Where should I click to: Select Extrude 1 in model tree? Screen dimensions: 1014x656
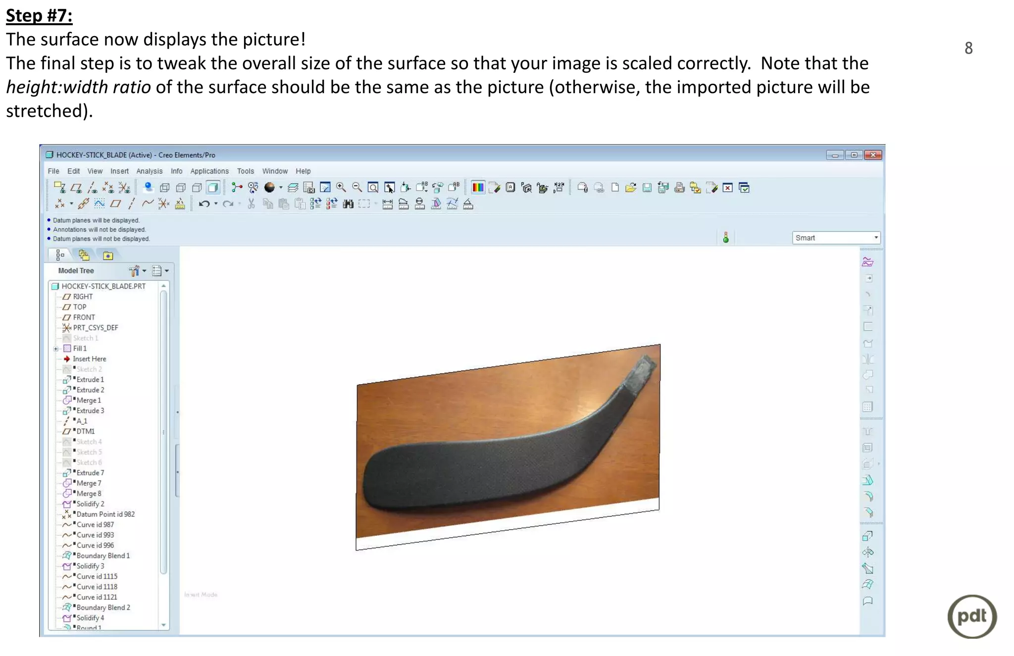coord(90,380)
